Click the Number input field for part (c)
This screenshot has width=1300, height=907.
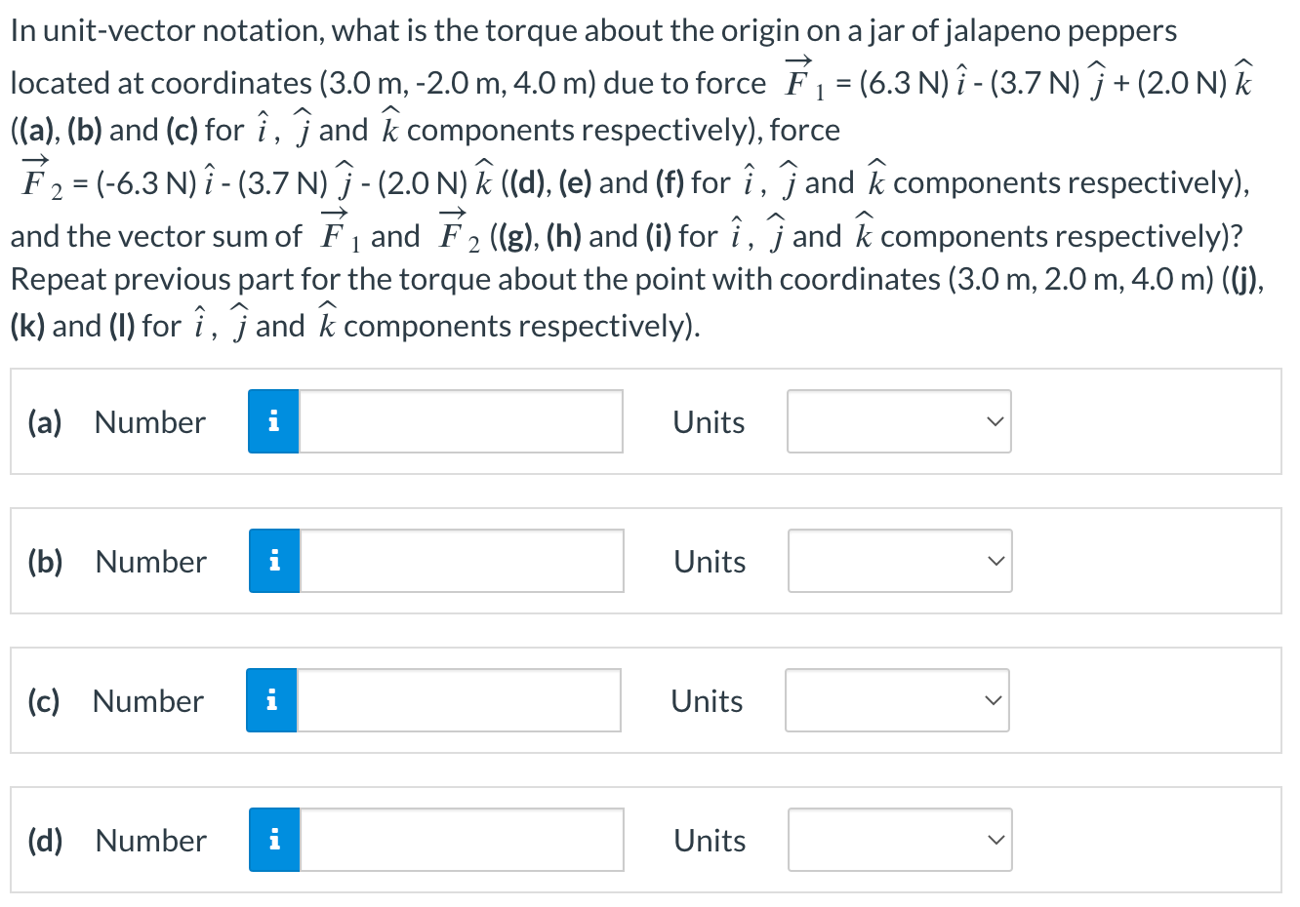(x=459, y=700)
